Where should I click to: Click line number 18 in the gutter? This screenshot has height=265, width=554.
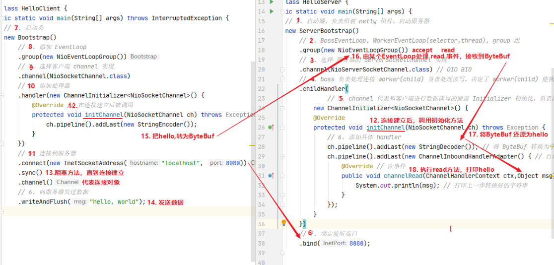tap(262, 50)
